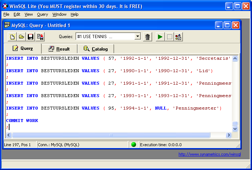
Task: Click the horizontal scrollbar left arrow
Action: 9,135
